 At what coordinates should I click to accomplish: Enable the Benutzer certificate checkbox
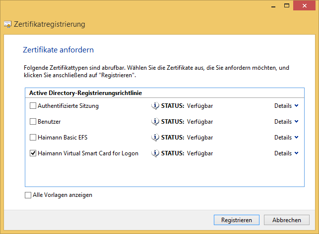[33, 122]
